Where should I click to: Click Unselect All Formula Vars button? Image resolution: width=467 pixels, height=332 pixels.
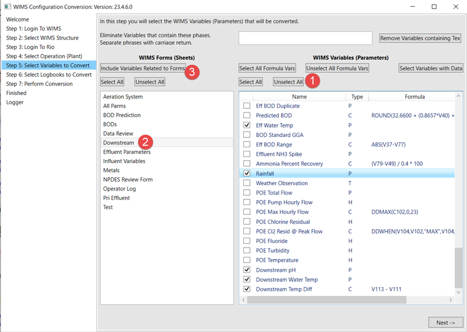click(337, 68)
